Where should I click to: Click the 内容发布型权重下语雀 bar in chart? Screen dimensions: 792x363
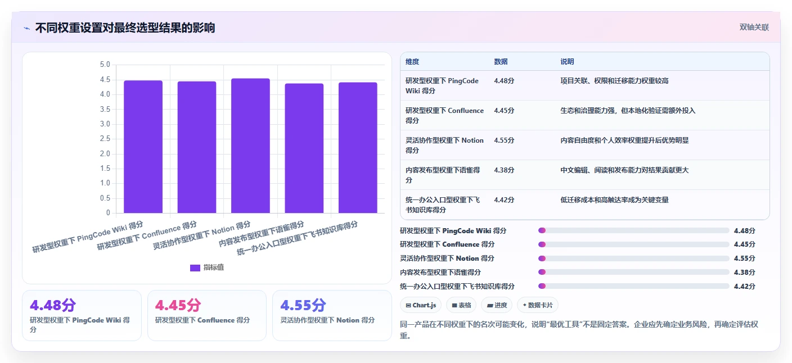point(304,148)
